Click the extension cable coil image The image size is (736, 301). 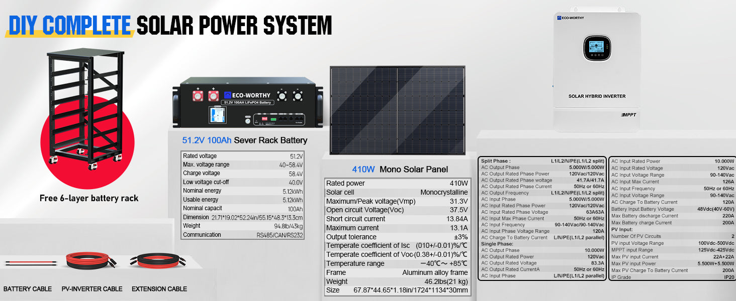point(159,261)
